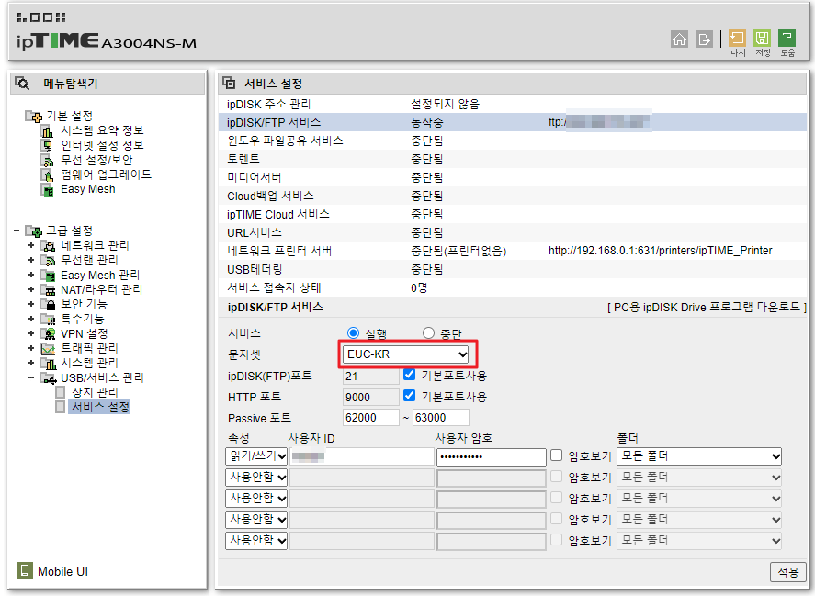Click the Passive port end field 63000
The height and width of the screenshot is (596, 815).
point(441,418)
